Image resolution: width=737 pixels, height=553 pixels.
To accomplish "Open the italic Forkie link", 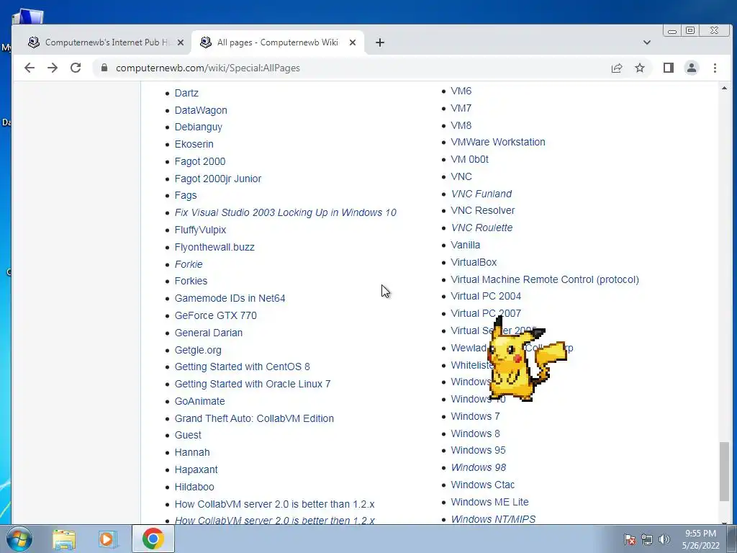I will [x=189, y=264].
